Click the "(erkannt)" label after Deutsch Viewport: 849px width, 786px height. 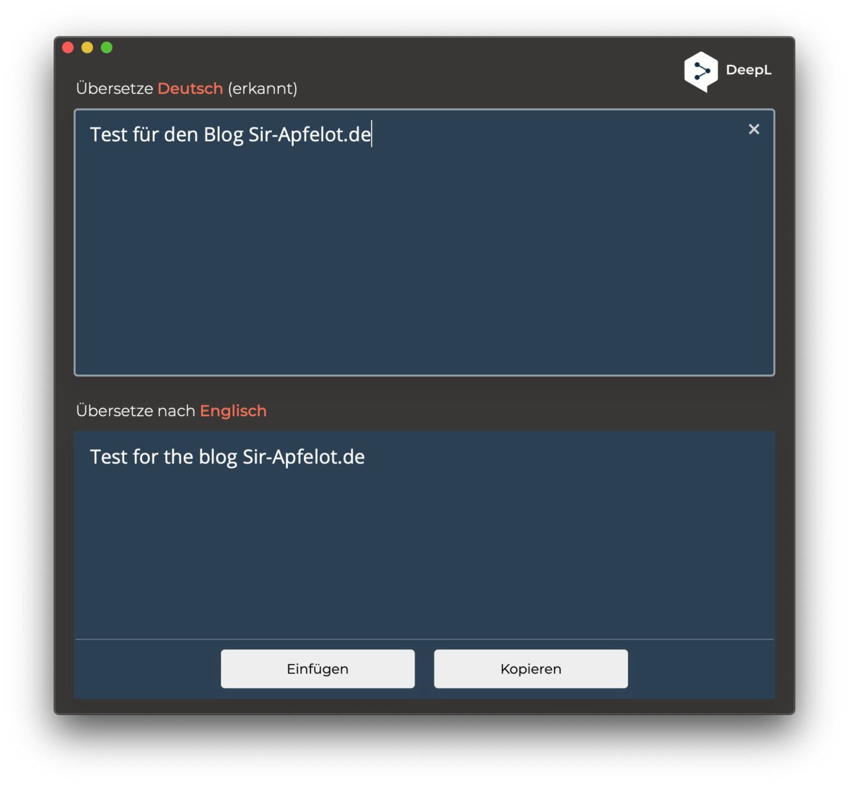pyautogui.click(x=263, y=88)
